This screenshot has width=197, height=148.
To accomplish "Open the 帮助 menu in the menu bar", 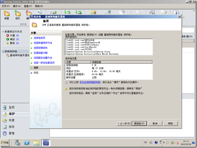I will (39, 6).
